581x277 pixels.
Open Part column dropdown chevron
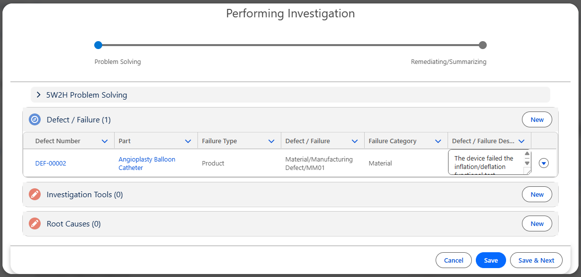tap(188, 141)
